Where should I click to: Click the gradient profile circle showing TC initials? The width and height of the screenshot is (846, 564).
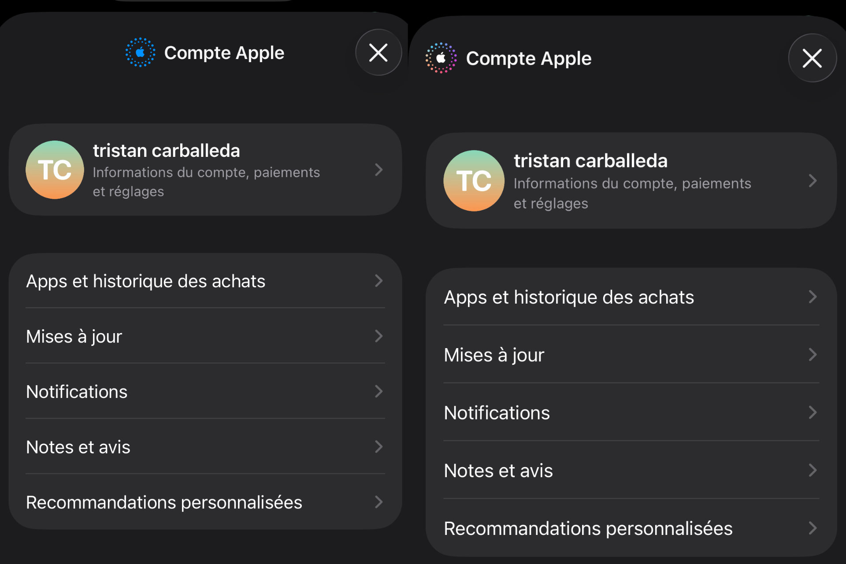click(x=55, y=170)
